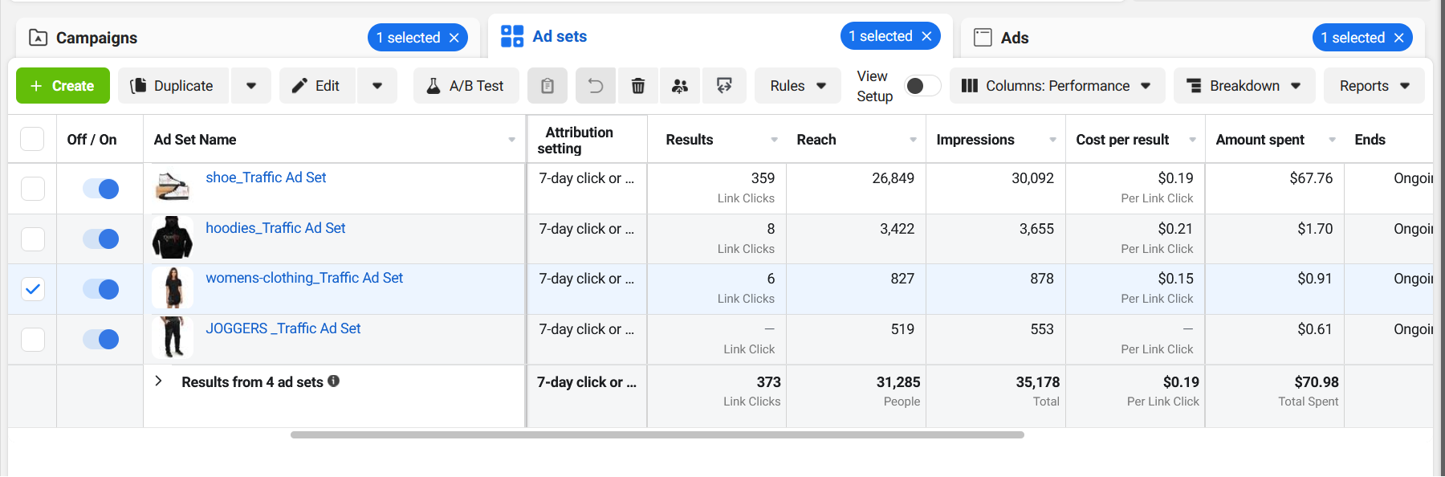Open the Breakdown dropdown
This screenshot has width=1445, height=477.
click(1244, 86)
